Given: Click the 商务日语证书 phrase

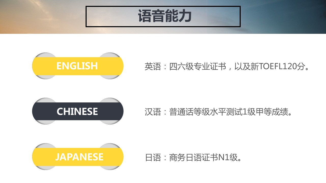Looking at the screenshot, I should click(x=194, y=158).
